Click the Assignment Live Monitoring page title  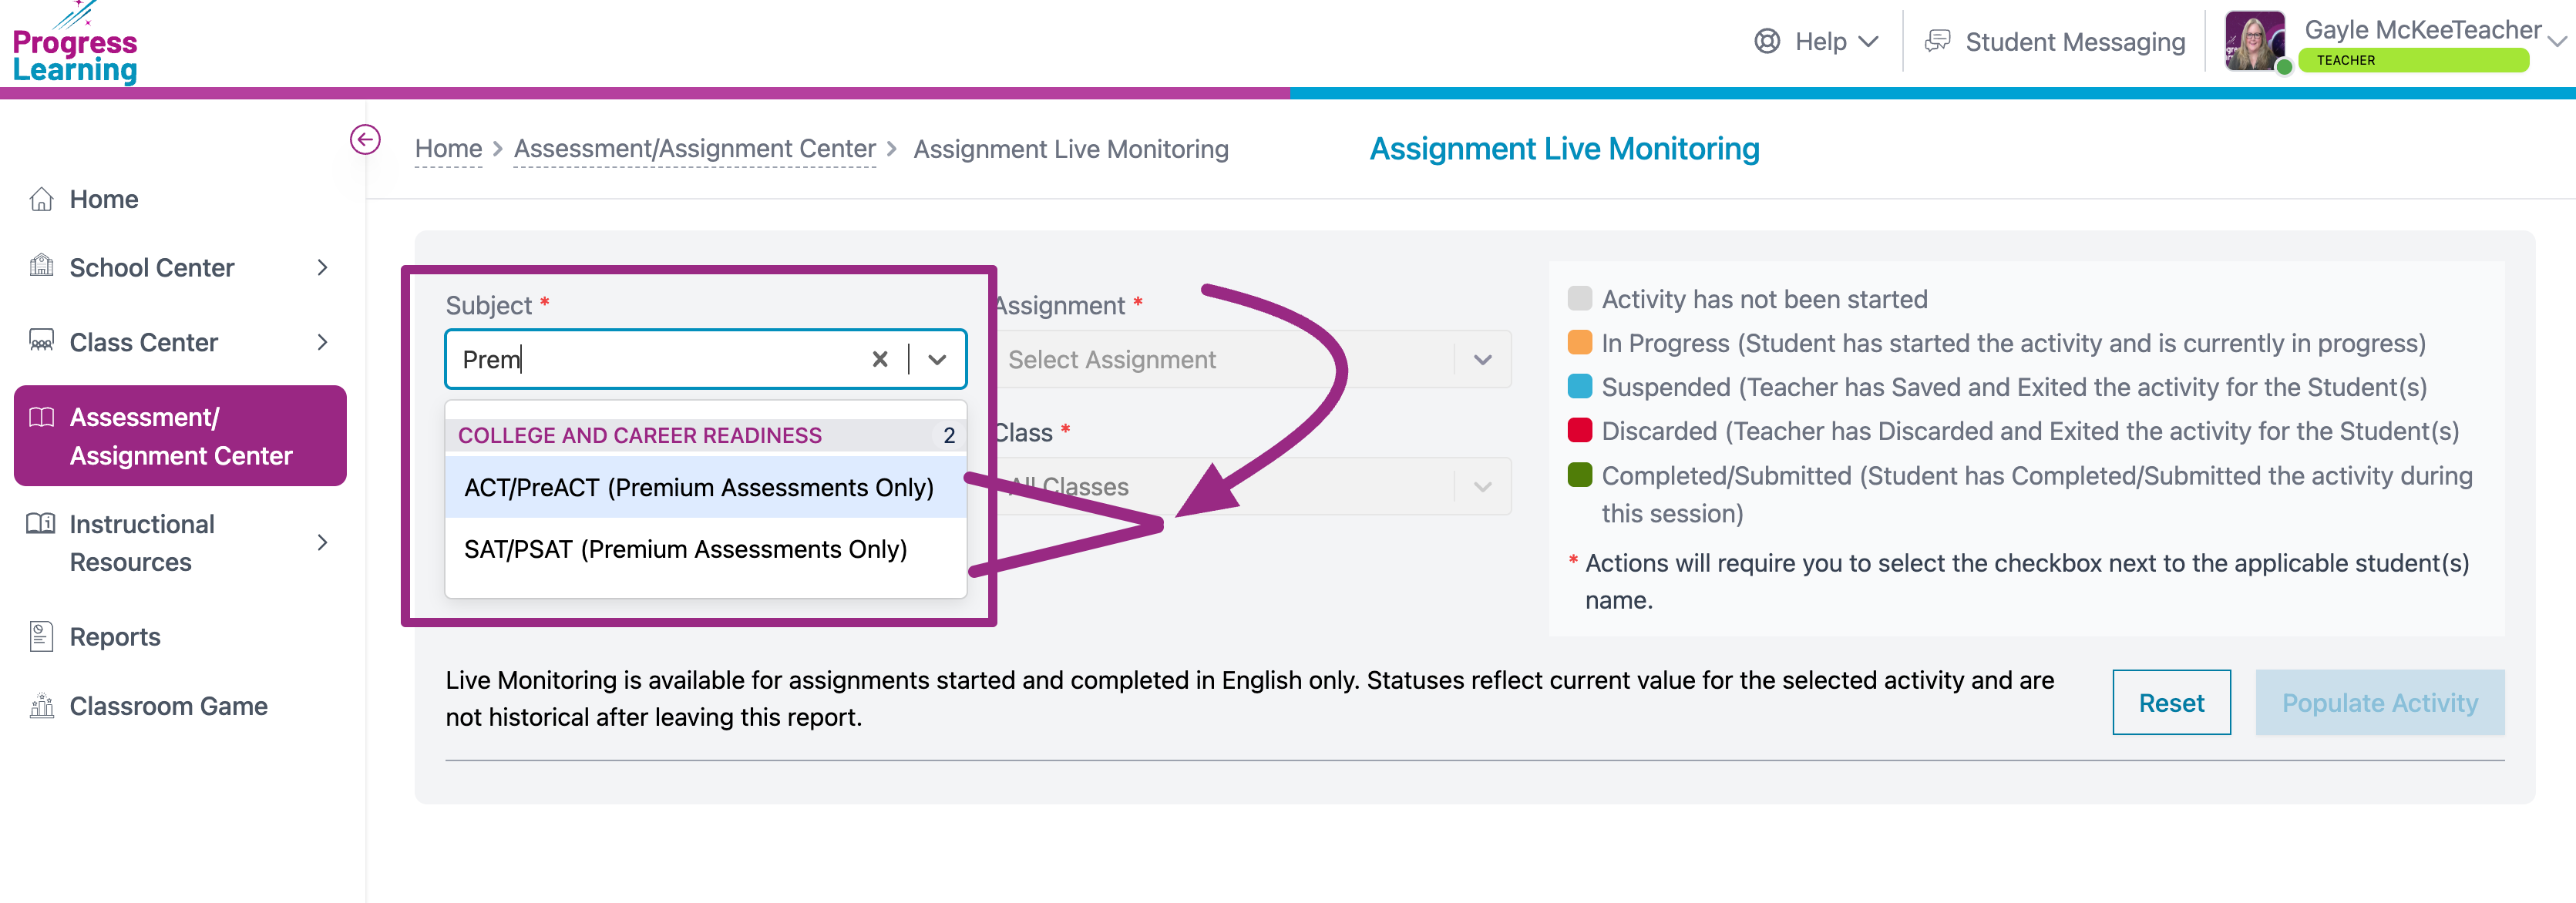pyautogui.click(x=1564, y=149)
